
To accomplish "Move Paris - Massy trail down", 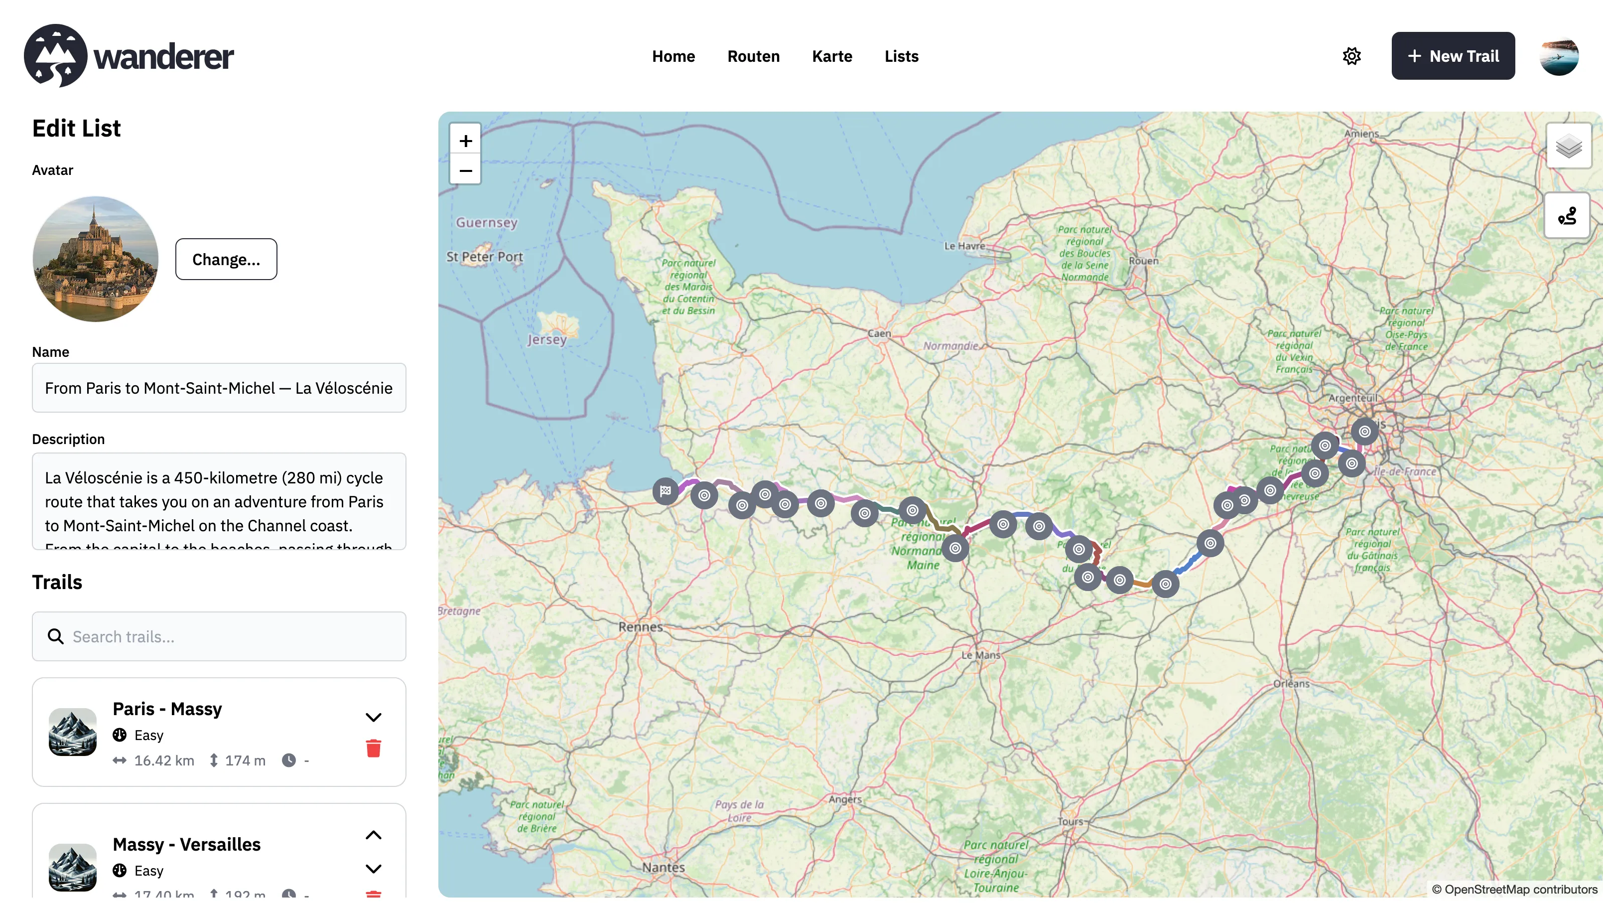I will point(373,717).
